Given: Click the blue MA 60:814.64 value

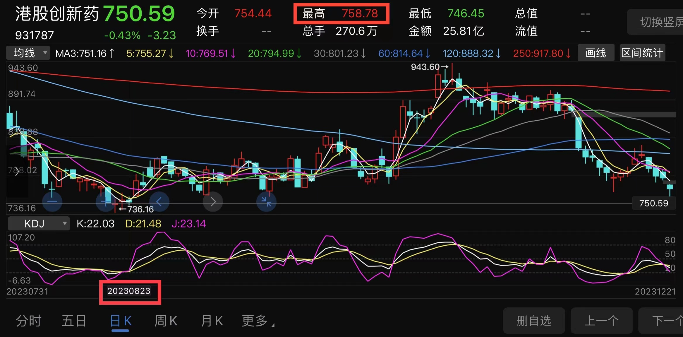Looking at the screenshot, I should [x=404, y=53].
